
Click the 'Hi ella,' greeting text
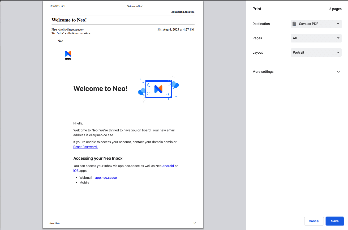pos(78,123)
